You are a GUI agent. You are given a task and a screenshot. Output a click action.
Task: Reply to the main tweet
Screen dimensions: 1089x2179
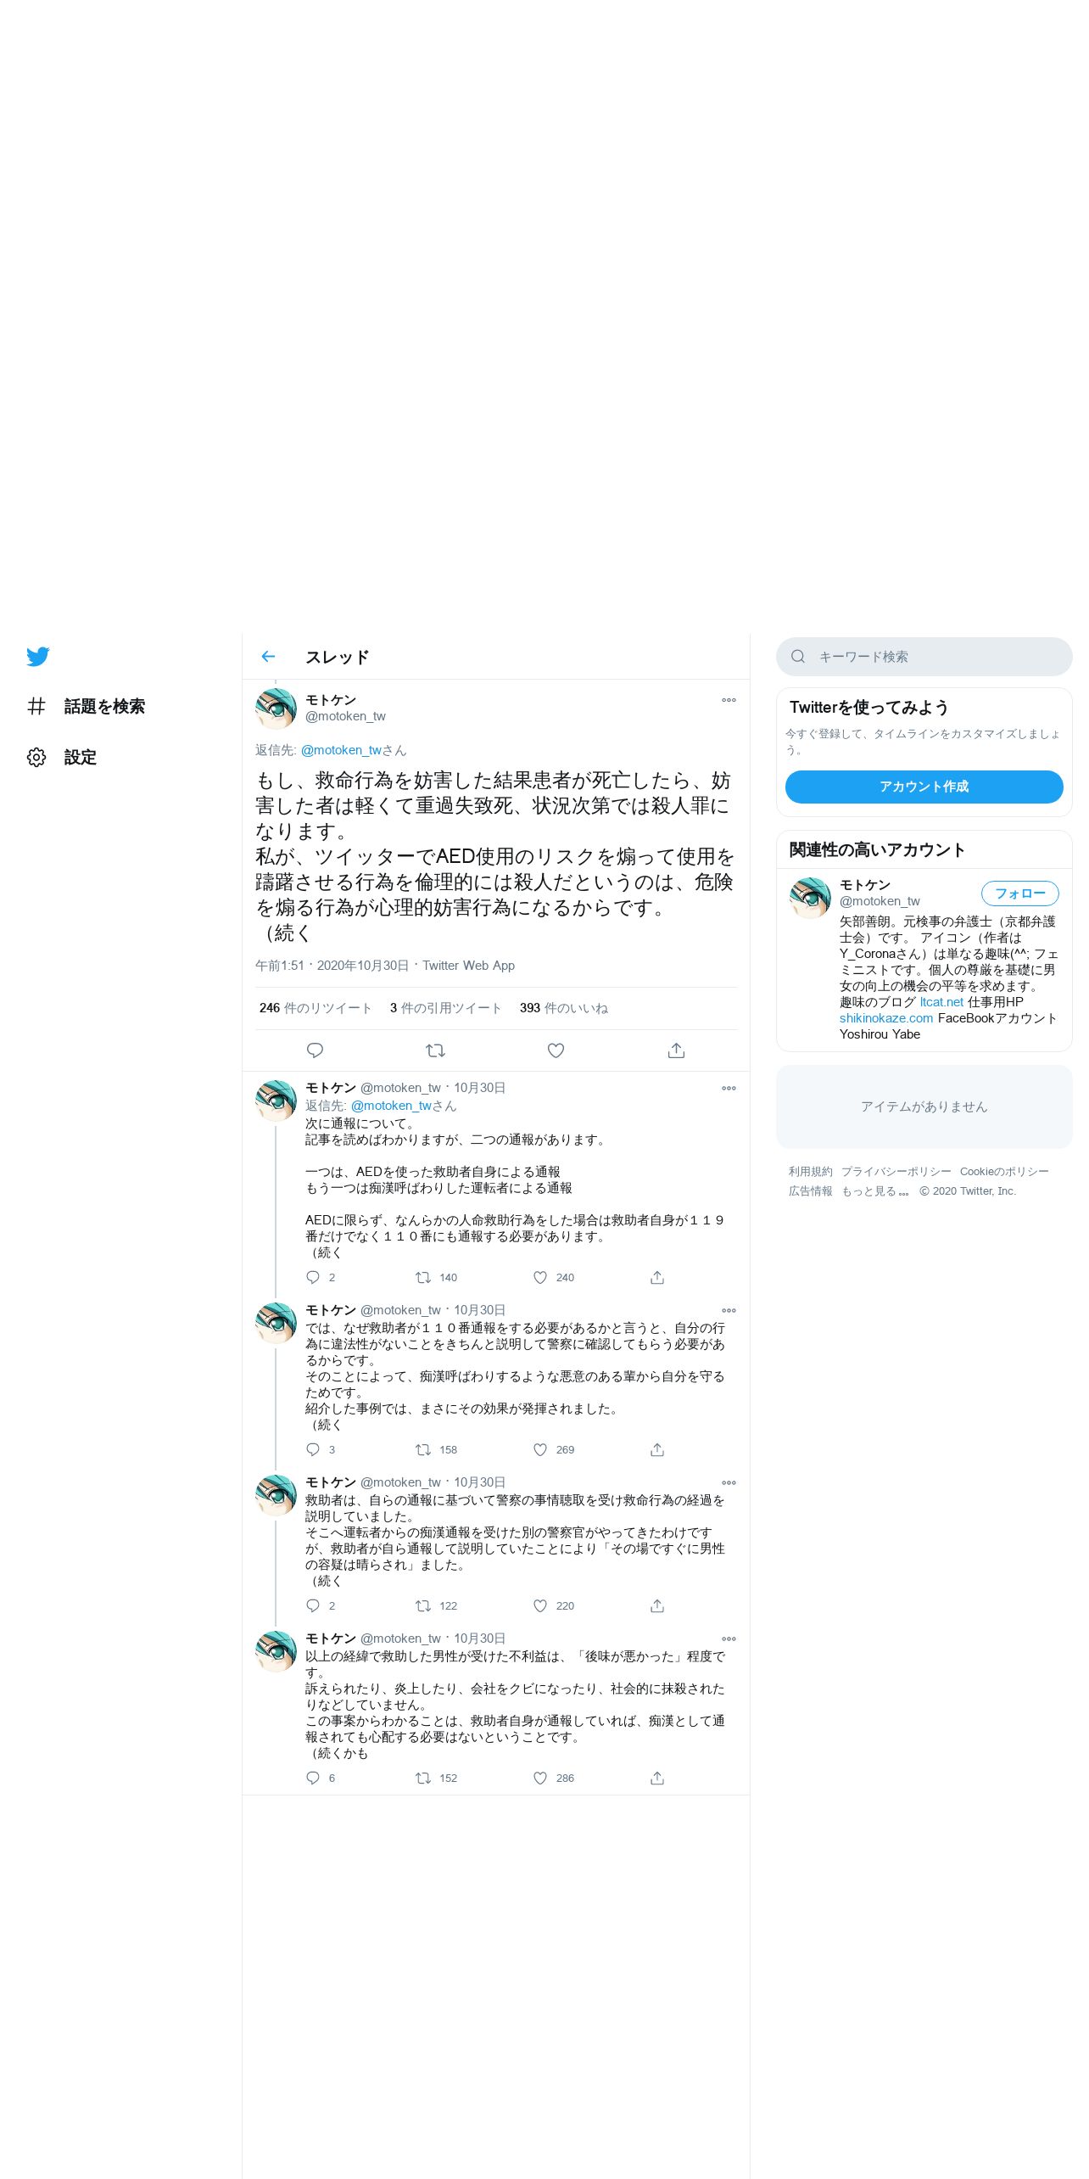point(315,1050)
